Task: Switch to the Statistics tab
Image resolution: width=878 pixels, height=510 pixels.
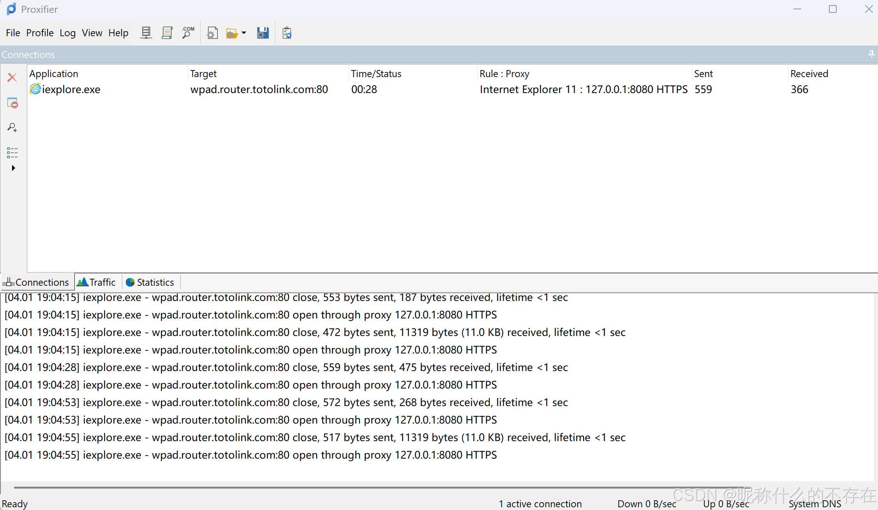Action: point(150,282)
